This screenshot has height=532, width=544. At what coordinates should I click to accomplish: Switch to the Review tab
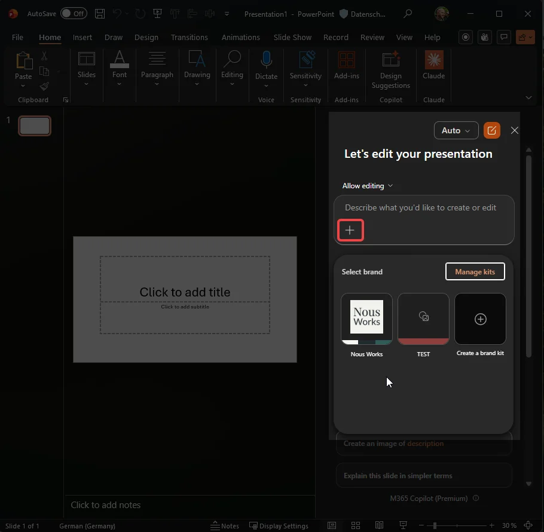click(372, 37)
